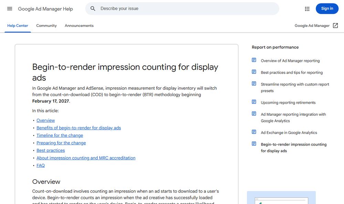The image size is (344, 204).
Task: Jump to the FAQ section link
Action: click(x=40, y=166)
